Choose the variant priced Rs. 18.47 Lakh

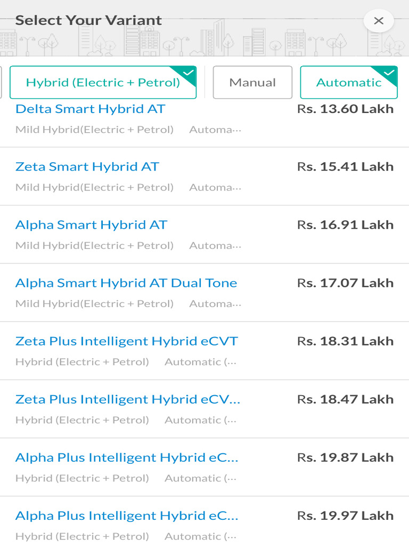click(x=128, y=399)
